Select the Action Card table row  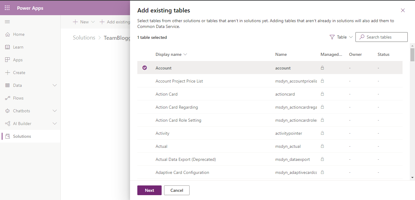click(x=166, y=94)
